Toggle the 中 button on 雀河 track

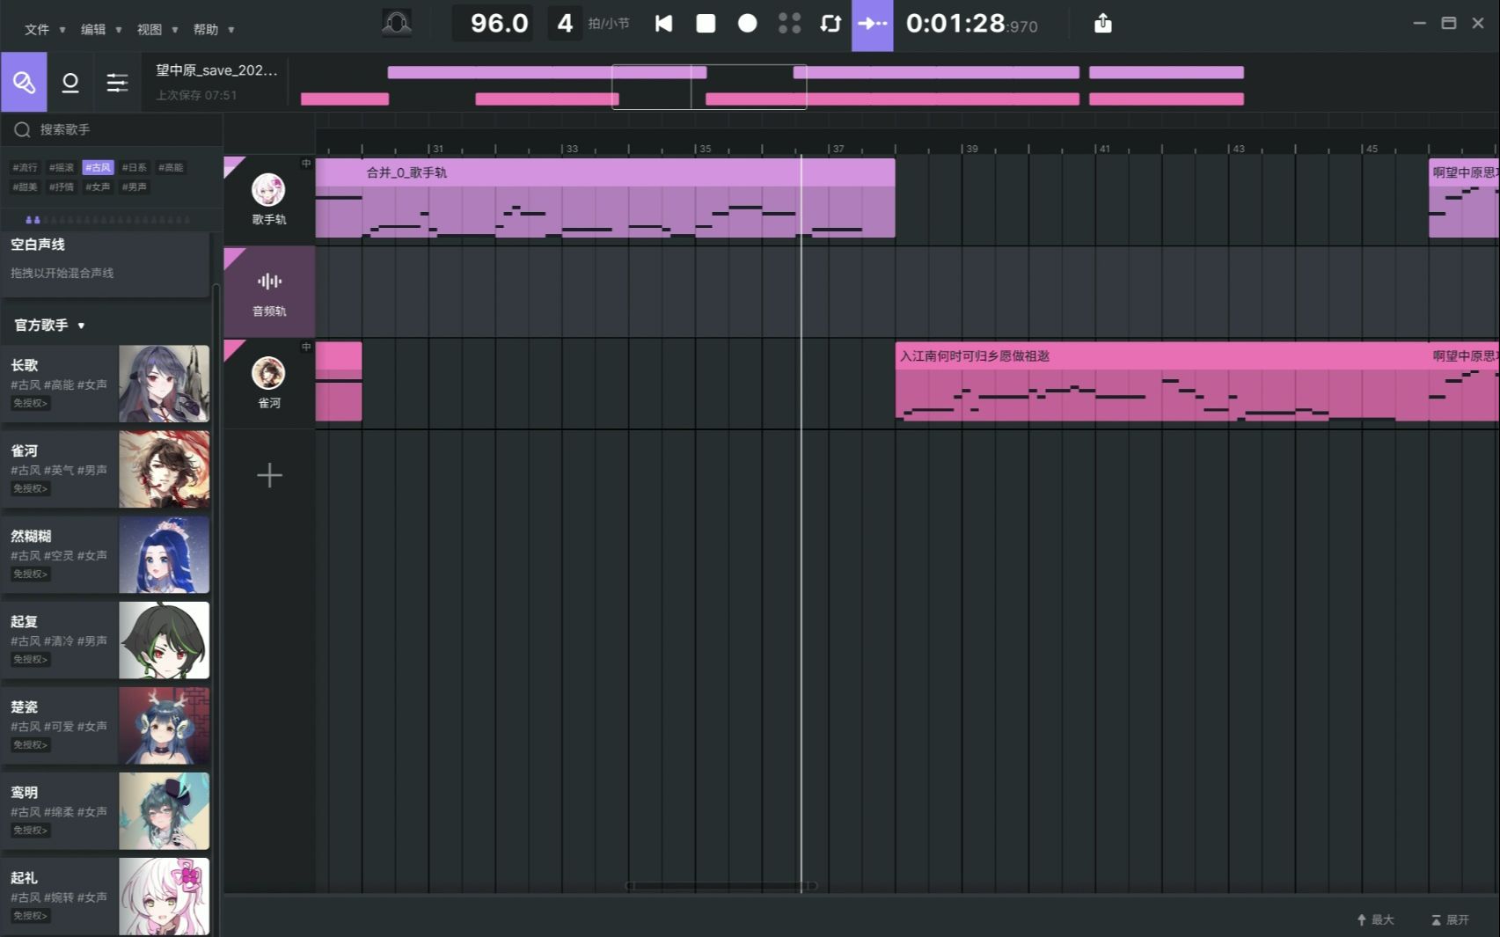(306, 347)
